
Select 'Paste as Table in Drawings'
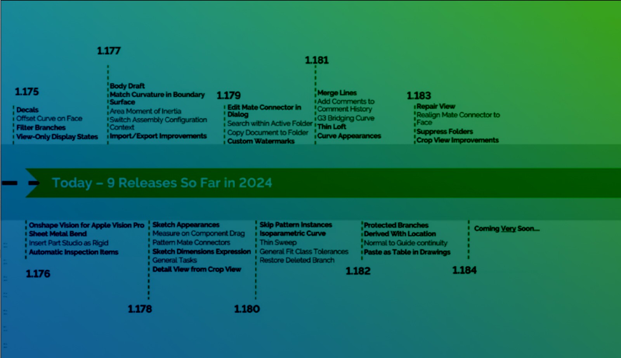tap(407, 252)
